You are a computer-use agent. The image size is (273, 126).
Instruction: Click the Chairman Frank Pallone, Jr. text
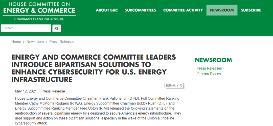pyautogui.click(x=39, y=19)
